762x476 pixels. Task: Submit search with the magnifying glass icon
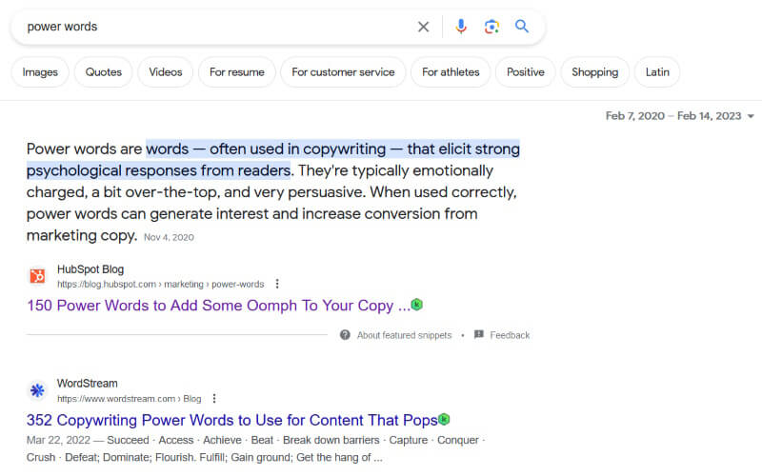pyautogui.click(x=522, y=26)
